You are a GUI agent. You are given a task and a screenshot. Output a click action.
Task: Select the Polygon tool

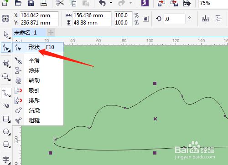[x=6, y=144]
